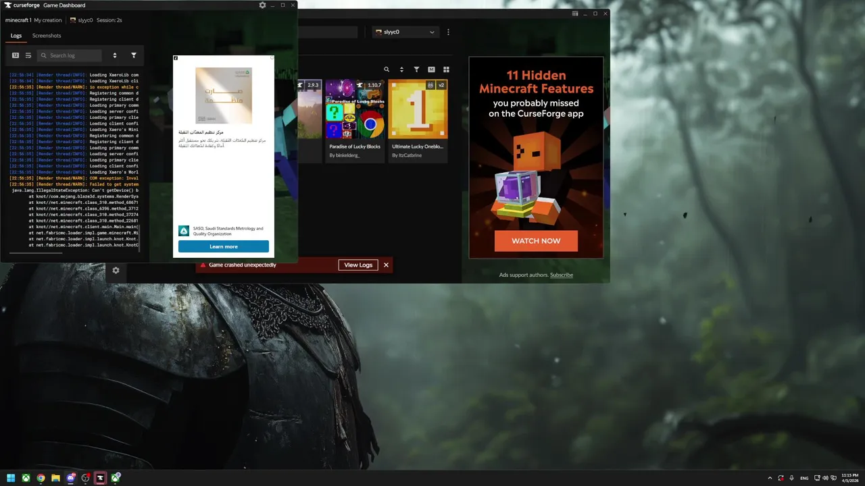Open Ultimate Lucky Oneblock thumbnail
Viewport: 865px width, 486px height.
click(418, 109)
